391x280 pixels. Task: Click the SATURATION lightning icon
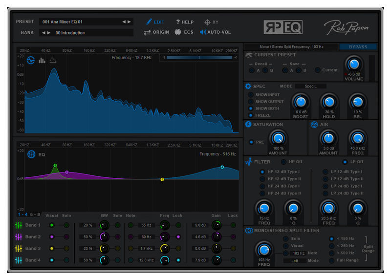point(248,124)
